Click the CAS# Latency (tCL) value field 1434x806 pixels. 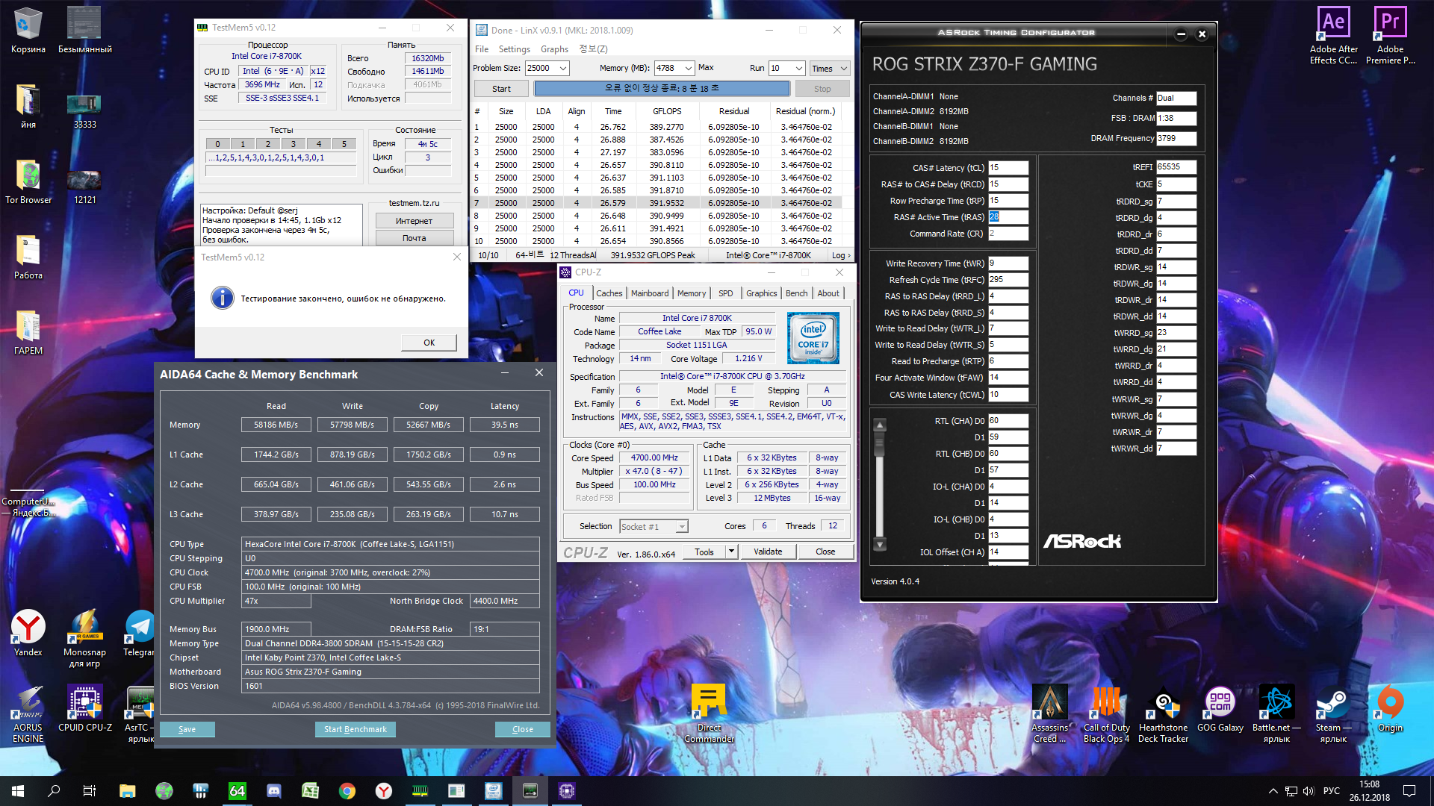pos(1008,168)
